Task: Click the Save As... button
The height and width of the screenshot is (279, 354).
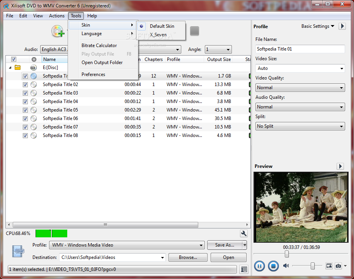Action: click(x=225, y=245)
